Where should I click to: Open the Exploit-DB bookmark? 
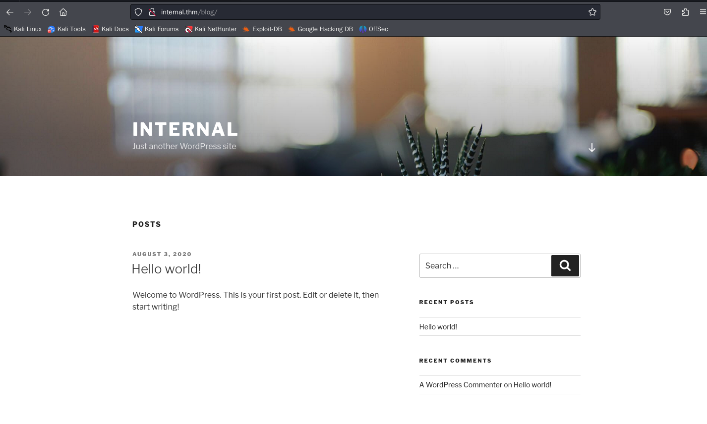(262, 29)
